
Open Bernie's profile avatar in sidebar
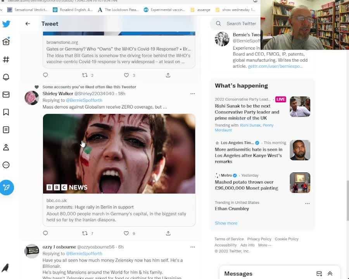point(222,39)
